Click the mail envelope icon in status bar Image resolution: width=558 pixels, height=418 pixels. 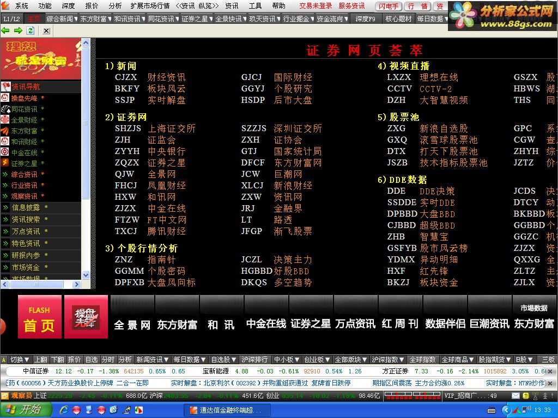tap(515, 396)
